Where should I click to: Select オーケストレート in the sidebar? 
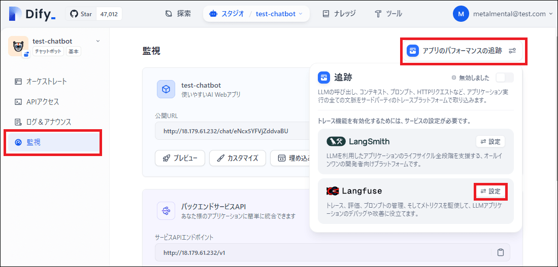[47, 81]
